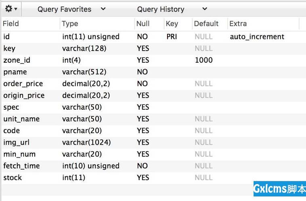Screen dimensions: 306x201
Task: Select the pname field row
Action: pos(154,72)
